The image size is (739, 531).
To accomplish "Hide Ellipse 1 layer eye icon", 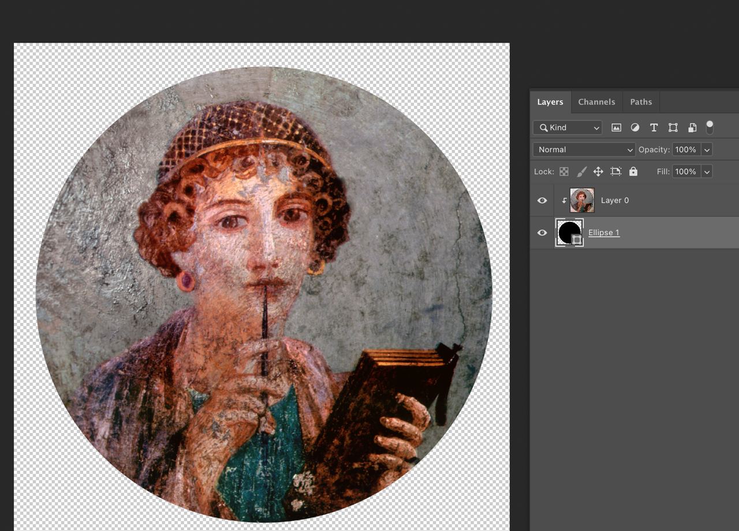I will (542, 233).
